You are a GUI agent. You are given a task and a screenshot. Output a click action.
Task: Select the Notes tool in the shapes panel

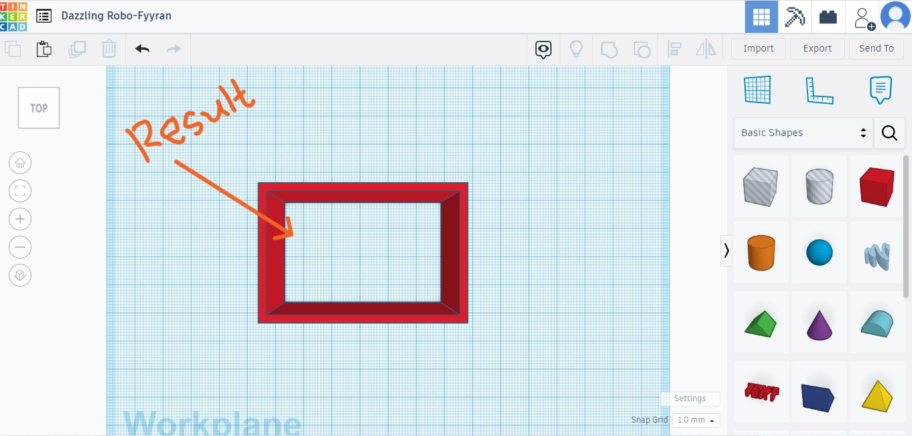tap(881, 90)
